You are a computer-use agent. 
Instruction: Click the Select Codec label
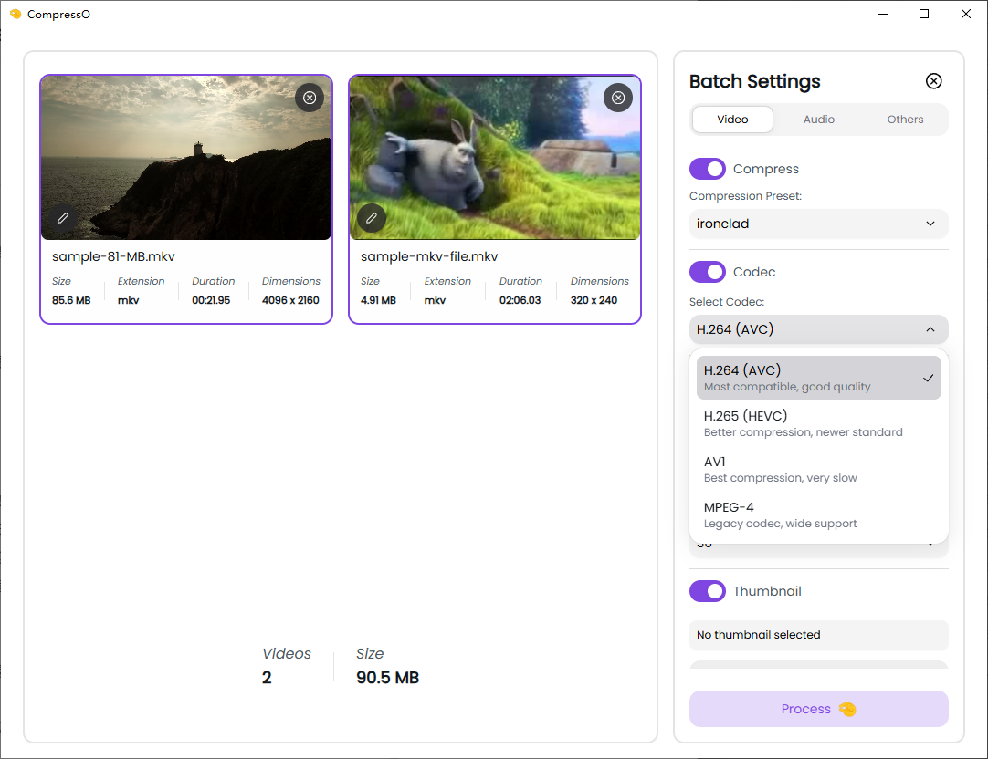[x=727, y=302]
